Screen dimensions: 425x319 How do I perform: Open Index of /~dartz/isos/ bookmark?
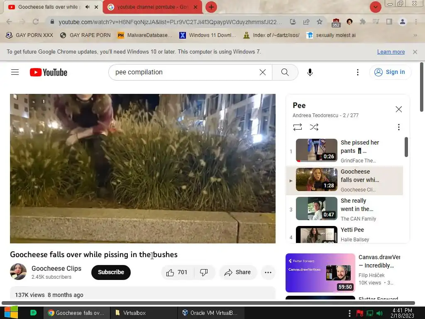point(271,35)
